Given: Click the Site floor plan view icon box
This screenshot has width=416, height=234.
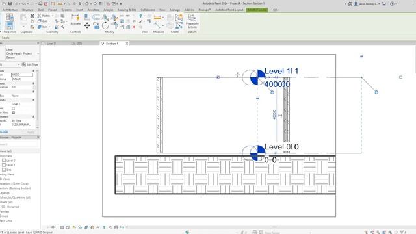Looking at the screenshot, I should [x=4, y=170].
